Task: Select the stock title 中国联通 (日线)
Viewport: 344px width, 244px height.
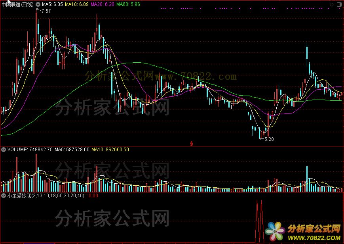Action: 17,4
